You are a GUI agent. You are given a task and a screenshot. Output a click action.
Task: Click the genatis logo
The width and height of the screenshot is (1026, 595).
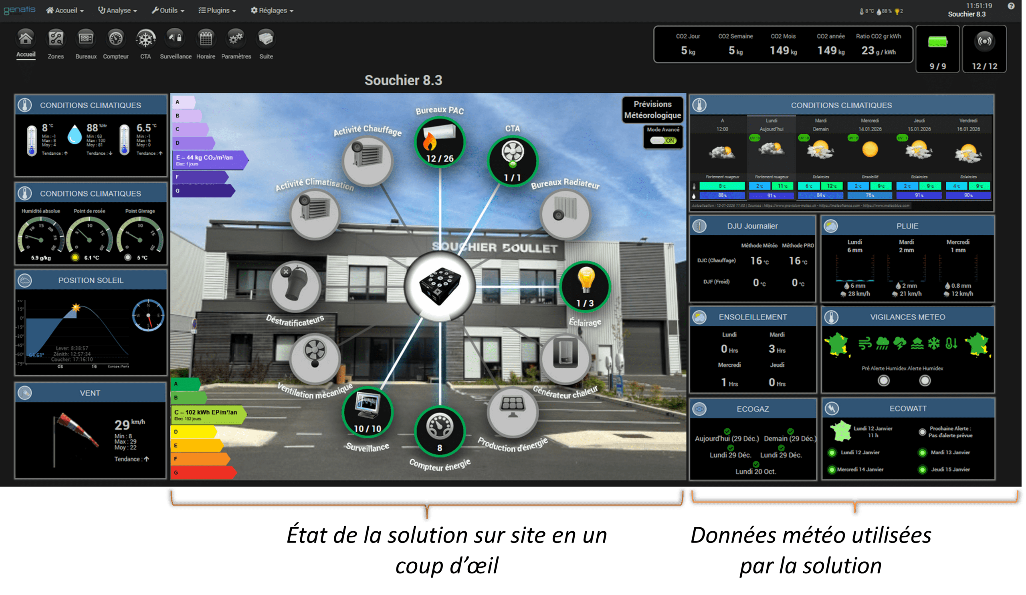pyautogui.click(x=20, y=10)
